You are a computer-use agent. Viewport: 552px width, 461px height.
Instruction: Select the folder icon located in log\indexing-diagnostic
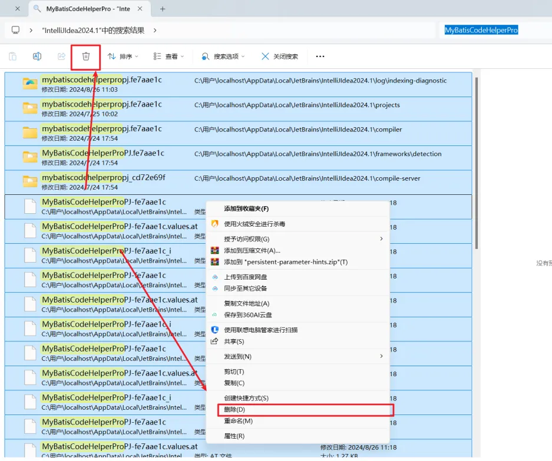pyautogui.click(x=30, y=84)
